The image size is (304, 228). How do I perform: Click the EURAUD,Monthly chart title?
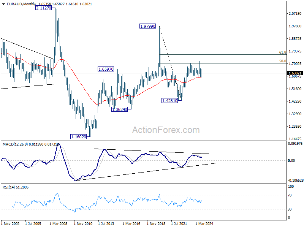pyautogui.click(x=21, y=4)
